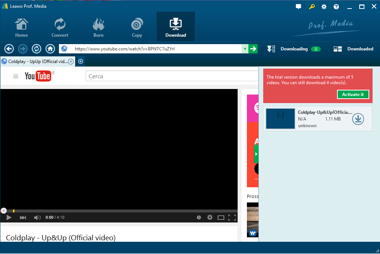Download the Coldplay-Up&Up video

[358, 119]
